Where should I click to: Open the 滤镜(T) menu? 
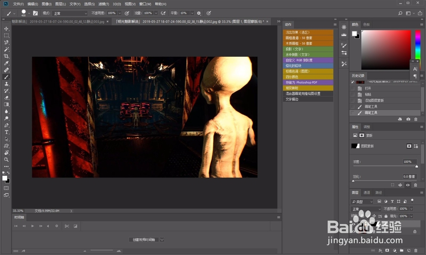[x=104, y=4]
